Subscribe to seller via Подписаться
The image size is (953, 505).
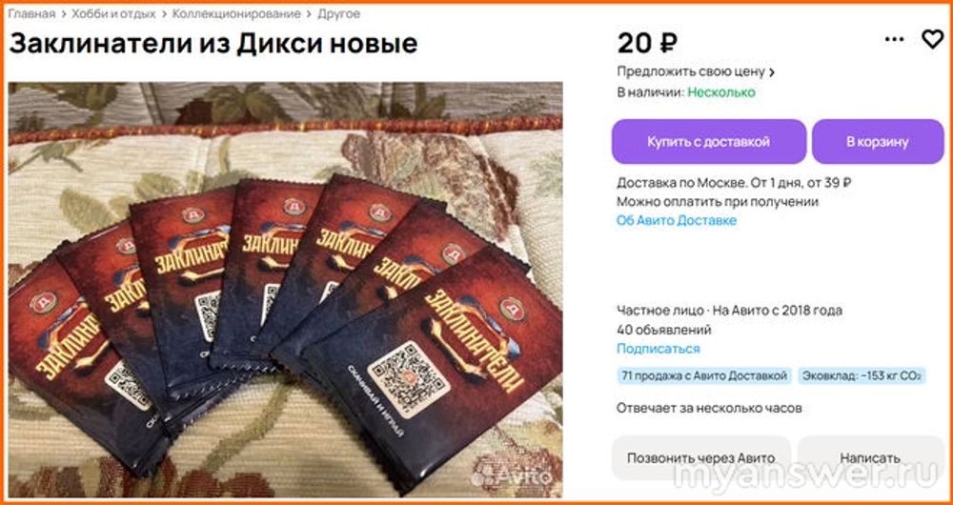click(659, 349)
